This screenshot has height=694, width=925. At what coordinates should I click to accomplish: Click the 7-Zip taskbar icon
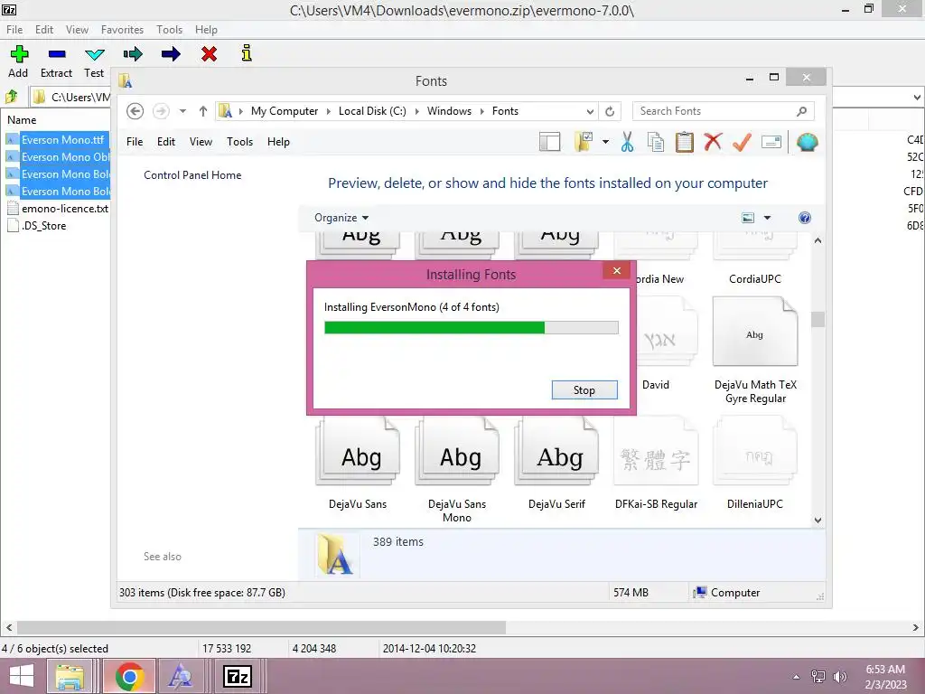[x=238, y=676]
